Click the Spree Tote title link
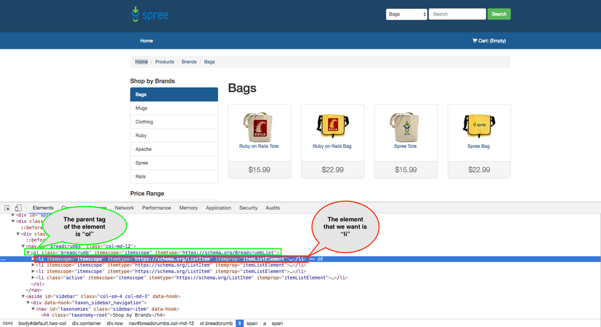601x327 pixels. pos(405,146)
